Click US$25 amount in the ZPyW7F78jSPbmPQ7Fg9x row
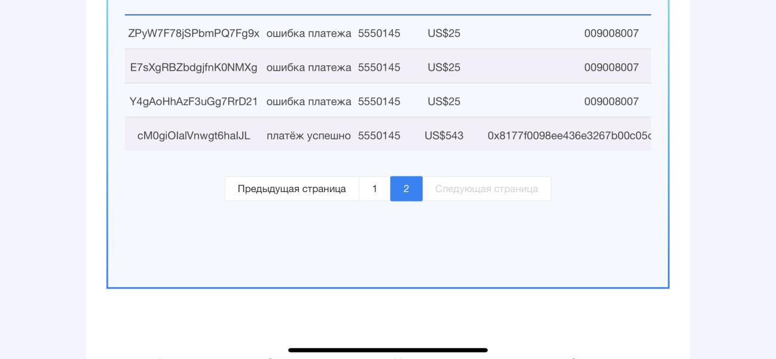Image resolution: width=776 pixels, height=359 pixels. coord(444,34)
